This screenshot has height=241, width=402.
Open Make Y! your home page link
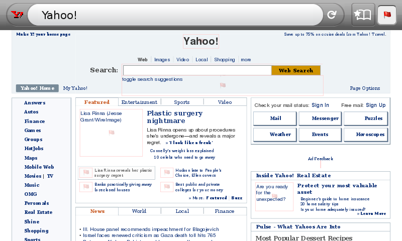pyautogui.click(x=43, y=34)
